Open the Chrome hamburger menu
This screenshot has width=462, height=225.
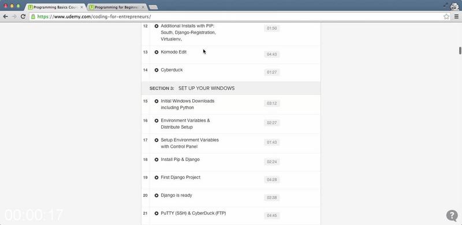pyautogui.click(x=456, y=17)
